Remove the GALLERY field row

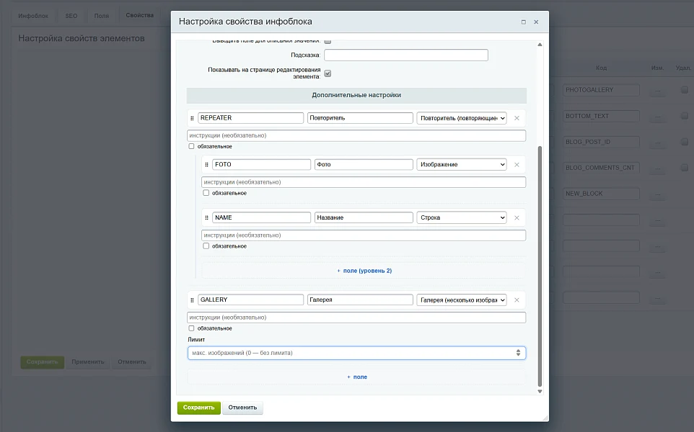coord(517,300)
